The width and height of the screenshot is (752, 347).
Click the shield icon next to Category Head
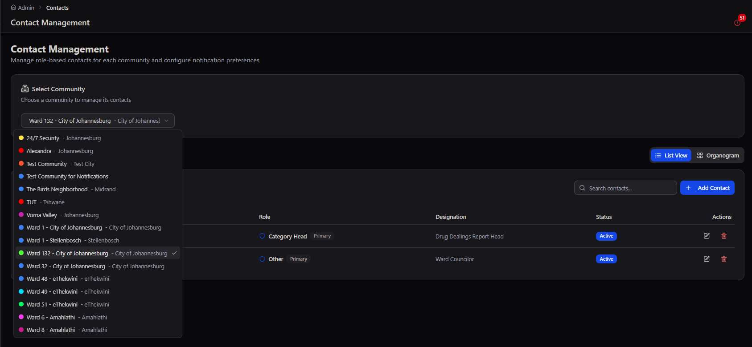(262, 236)
